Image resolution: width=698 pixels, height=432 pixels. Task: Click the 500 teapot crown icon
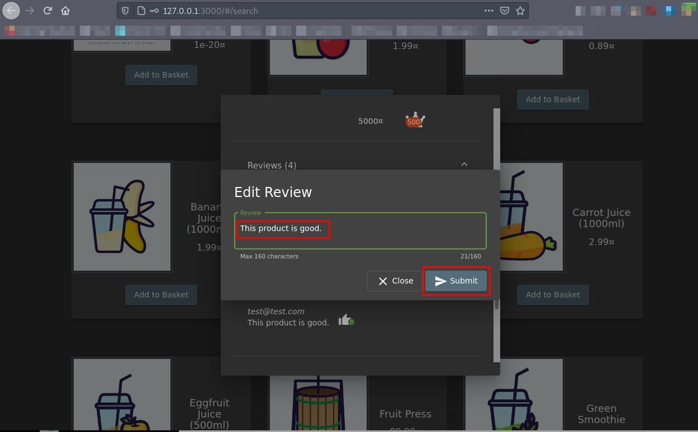tap(415, 121)
